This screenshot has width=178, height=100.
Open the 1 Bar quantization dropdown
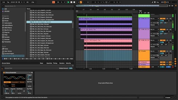[x=34, y=2]
